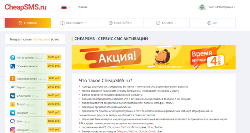Viewport: 250px width, 133px height.
Task: Click the прием СМС VK link
Action: (121, 127)
